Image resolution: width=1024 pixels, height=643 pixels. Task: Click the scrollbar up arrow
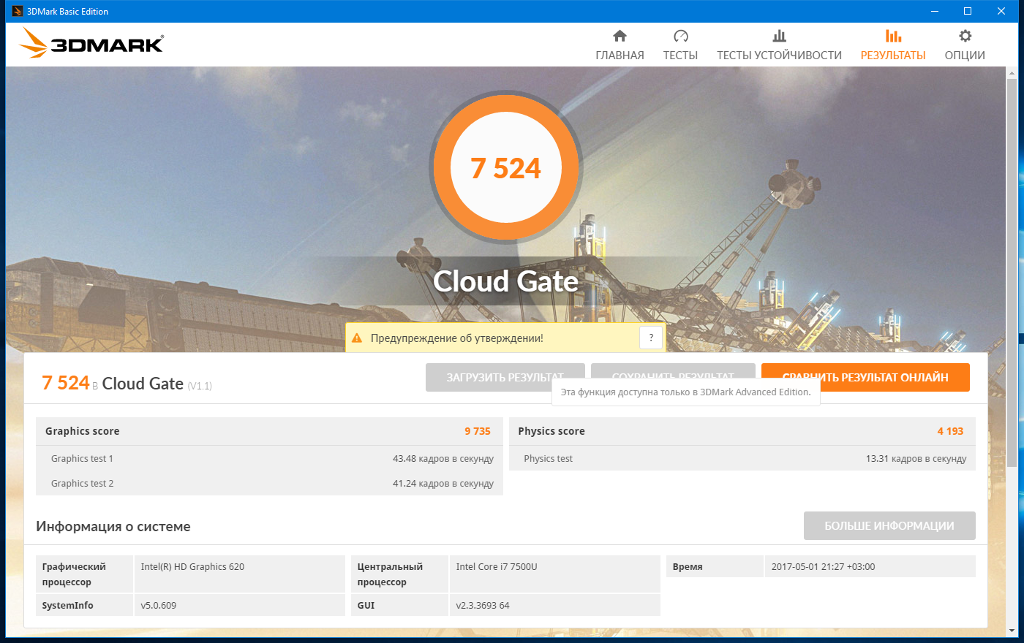[x=1012, y=72]
